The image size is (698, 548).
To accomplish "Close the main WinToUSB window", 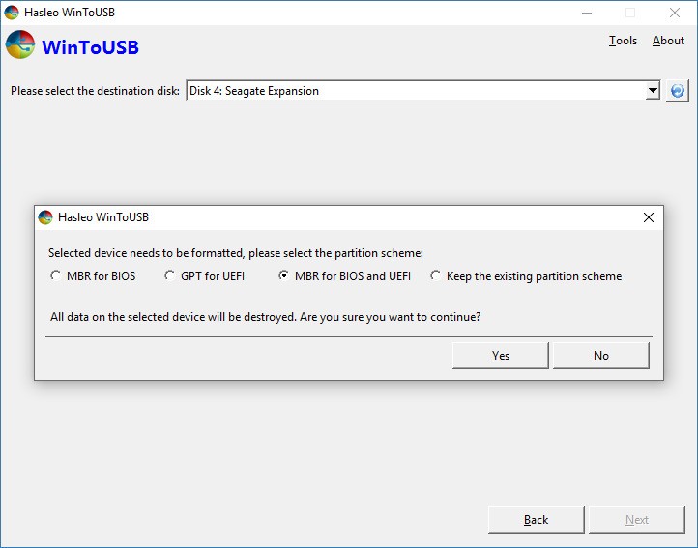I will click(675, 13).
